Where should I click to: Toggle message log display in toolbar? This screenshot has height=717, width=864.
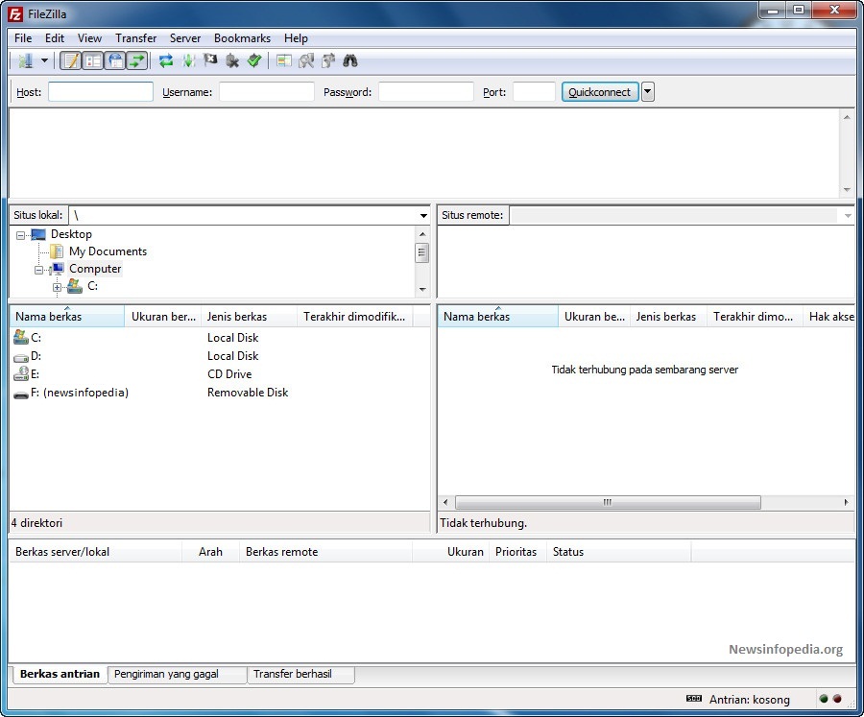(x=70, y=60)
